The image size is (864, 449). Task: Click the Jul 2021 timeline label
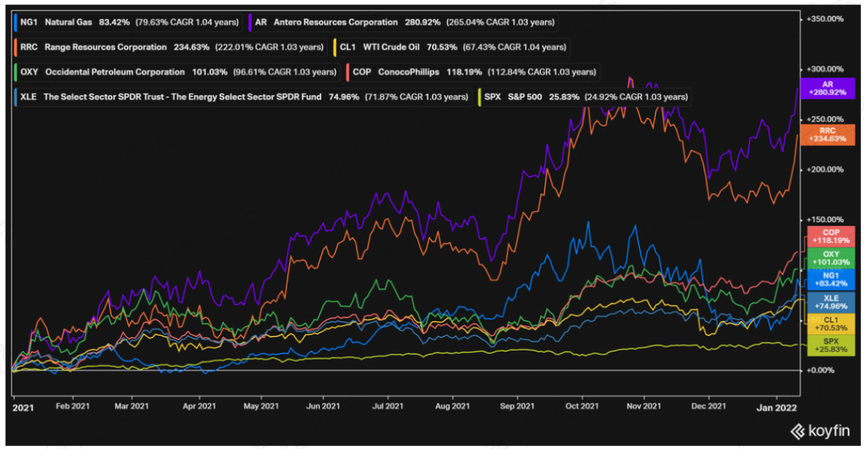pyautogui.click(x=388, y=406)
